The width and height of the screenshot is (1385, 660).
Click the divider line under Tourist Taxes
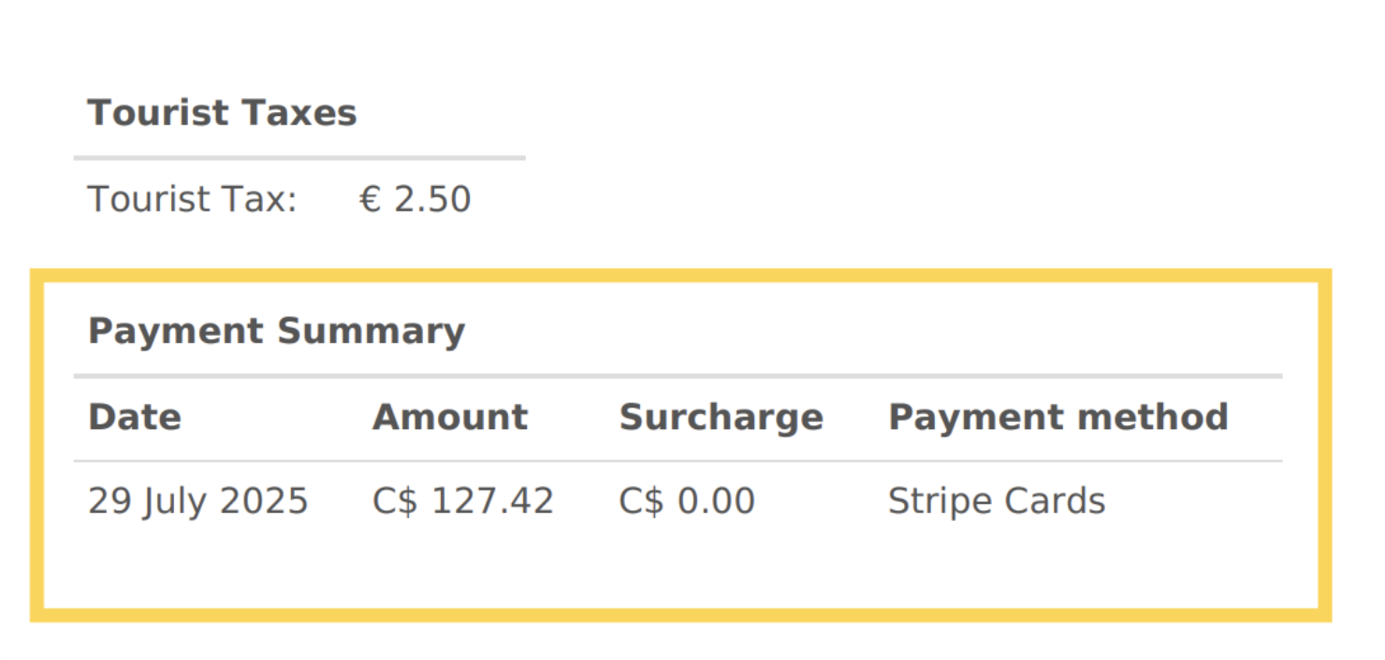[299, 158]
